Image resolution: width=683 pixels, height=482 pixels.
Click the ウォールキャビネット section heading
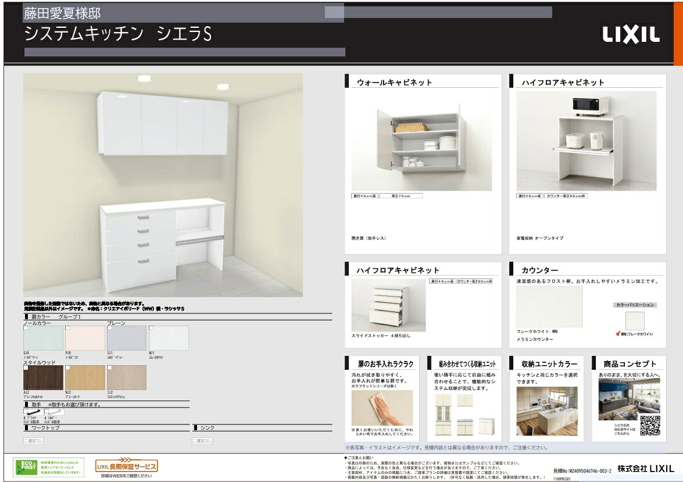point(395,83)
